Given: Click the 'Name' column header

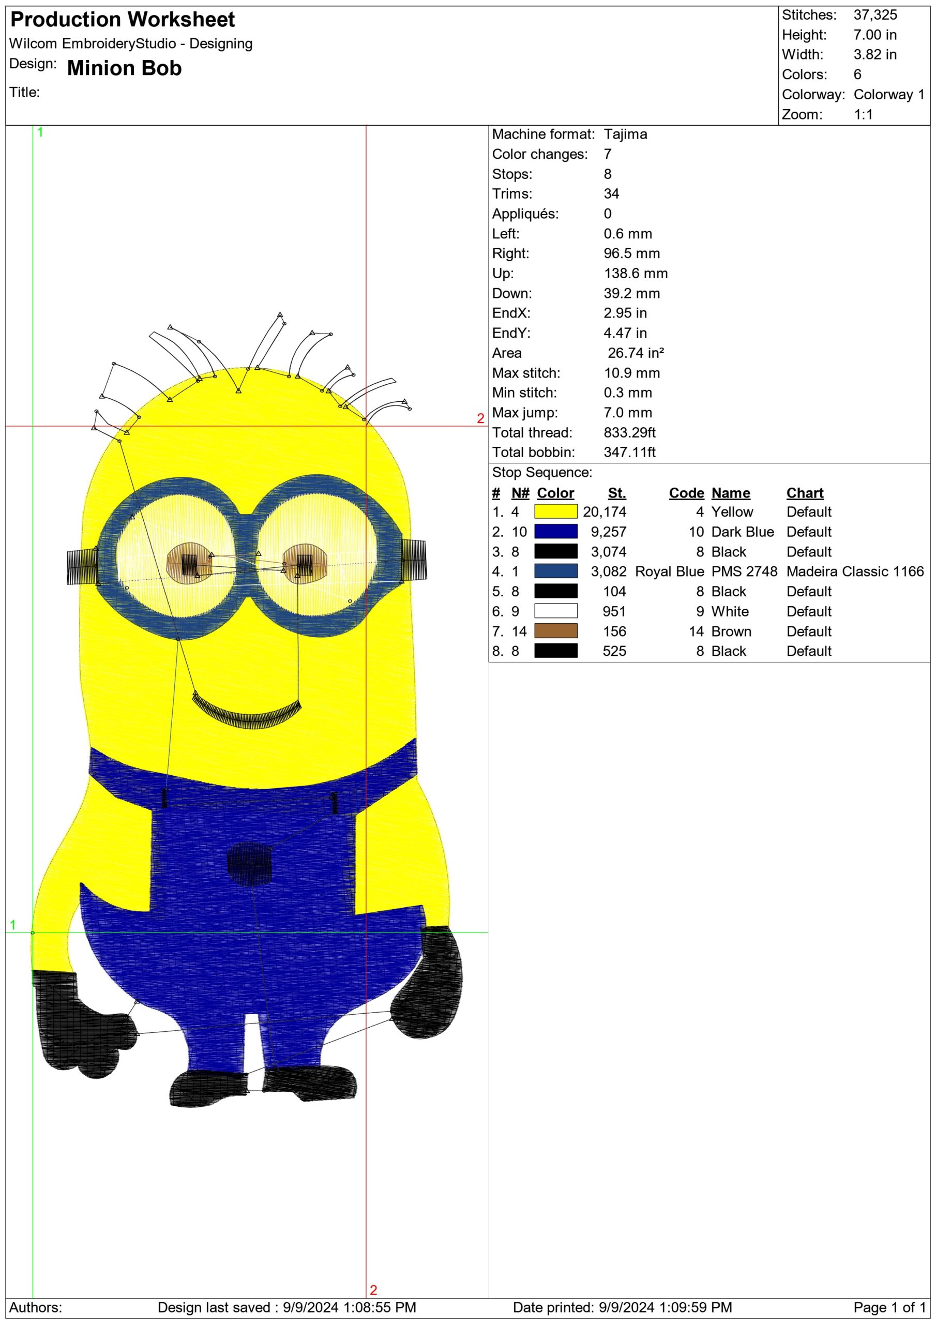Looking at the screenshot, I should pos(731,493).
